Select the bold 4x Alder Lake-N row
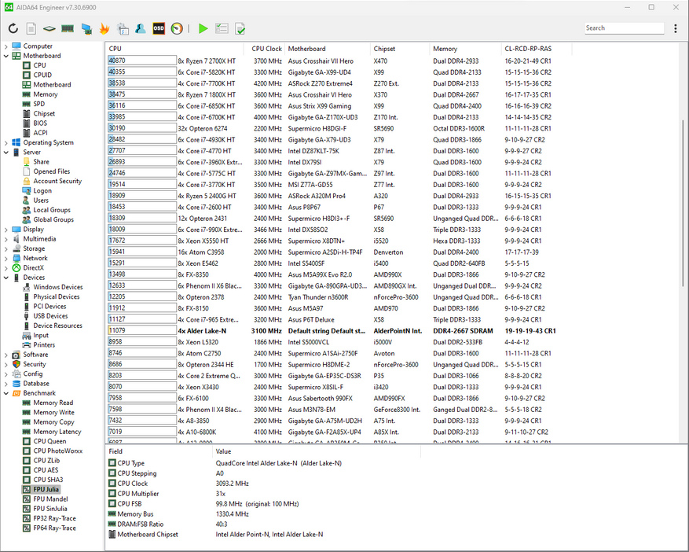This screenshot has width=689, height=552. click(x=339, y=331)
